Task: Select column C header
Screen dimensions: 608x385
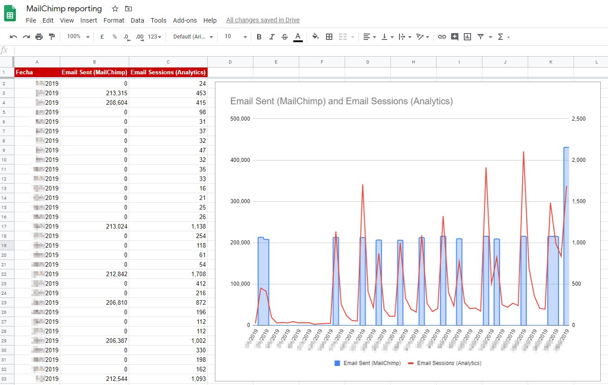Action: click(168, 62)
